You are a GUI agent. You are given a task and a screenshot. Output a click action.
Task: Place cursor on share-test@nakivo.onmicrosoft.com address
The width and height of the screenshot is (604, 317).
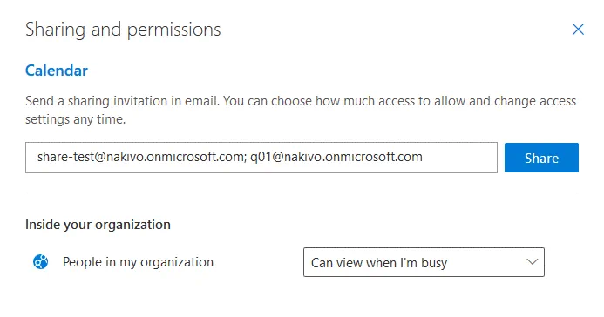click(x=140, y=157)
